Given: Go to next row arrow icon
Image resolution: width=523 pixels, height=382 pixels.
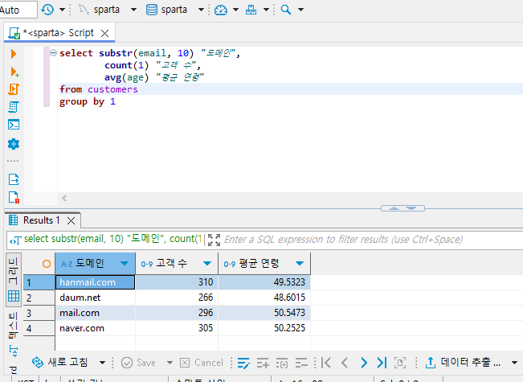Looking at the screenshot, I should click(364, 363).
